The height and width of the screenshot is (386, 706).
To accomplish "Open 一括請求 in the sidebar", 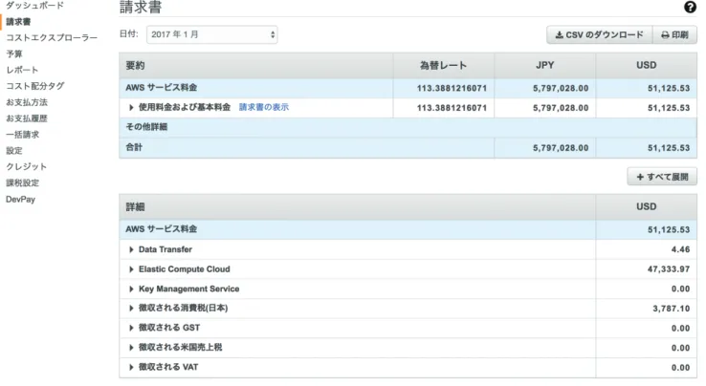I will (23, 135).
